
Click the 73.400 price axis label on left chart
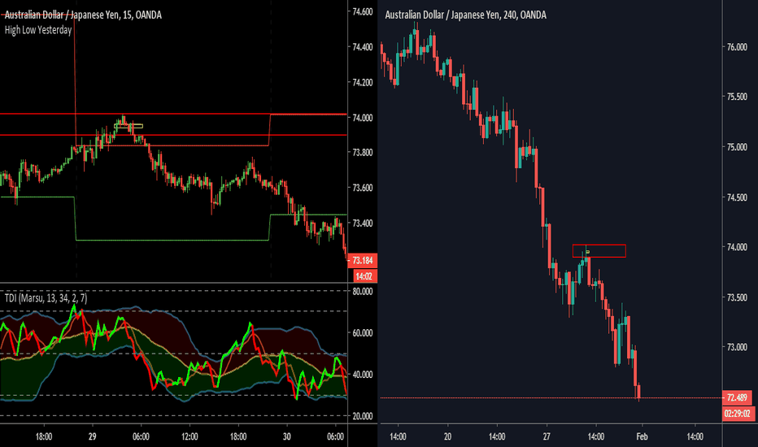[363, 223]
